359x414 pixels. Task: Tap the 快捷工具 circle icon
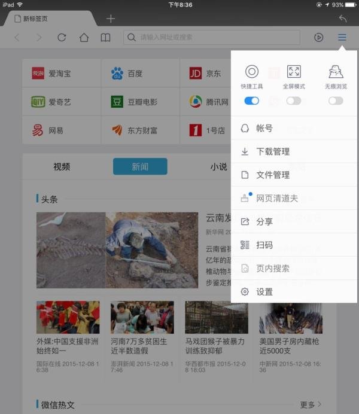[252, 71]
